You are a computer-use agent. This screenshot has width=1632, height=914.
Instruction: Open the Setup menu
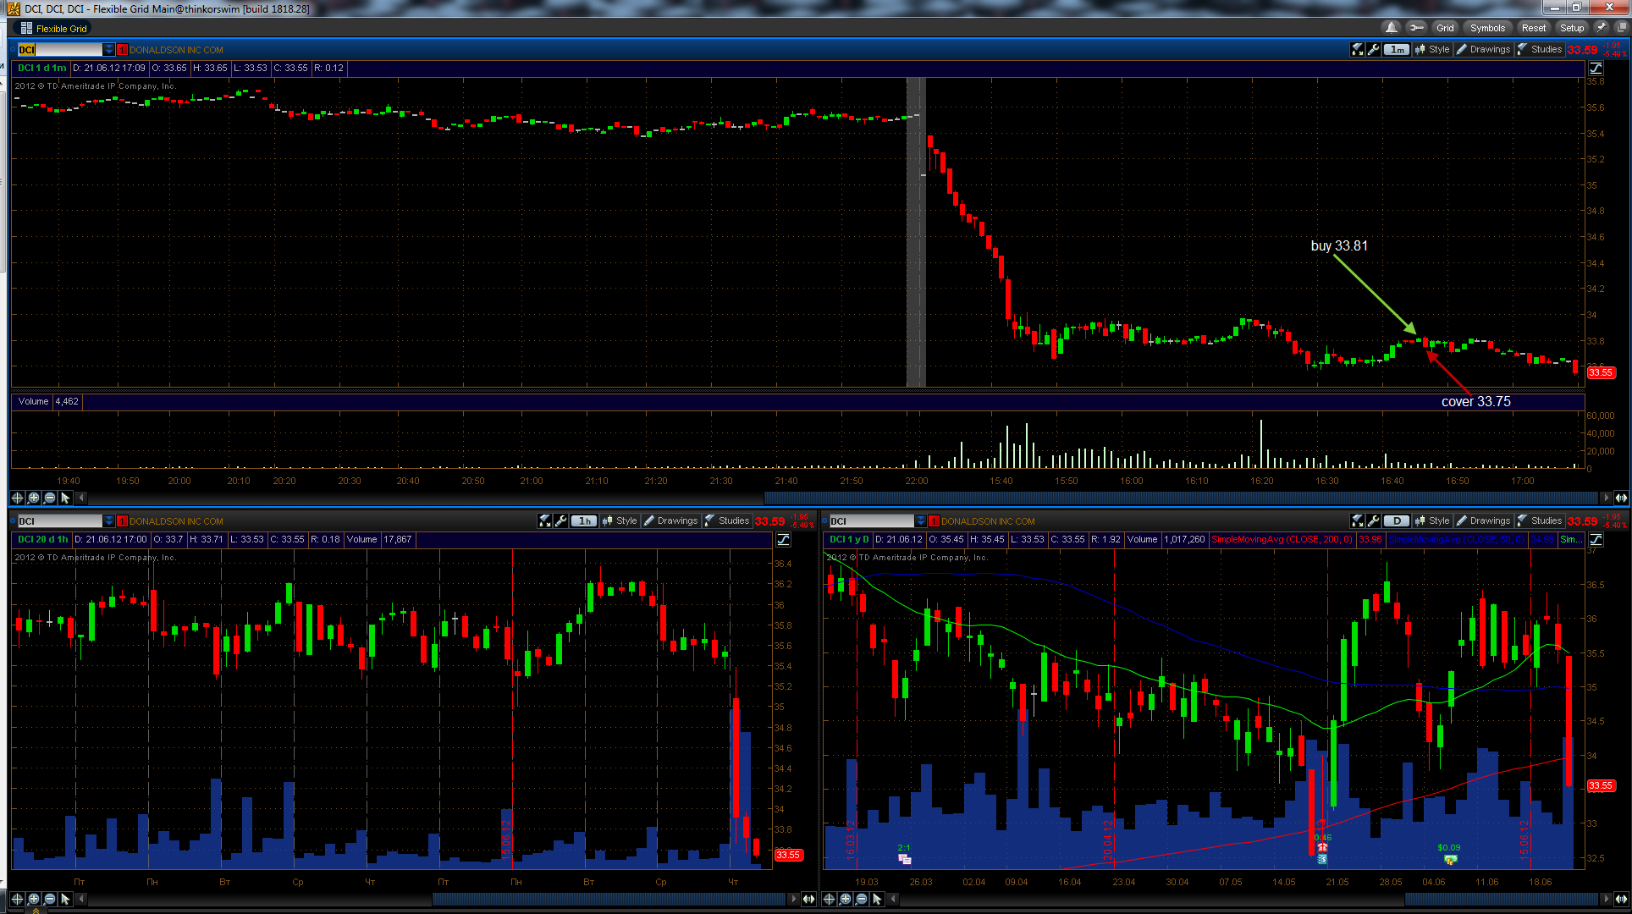(x=1572, y=28)
